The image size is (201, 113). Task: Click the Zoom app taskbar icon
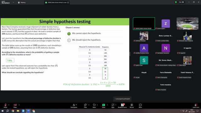coord(28,111)
